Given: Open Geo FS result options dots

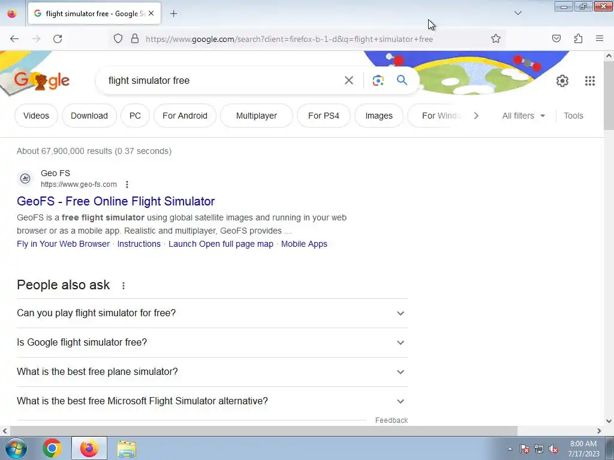Looking at the screenshot, I should pyautogui.click(x=127, y=184).
